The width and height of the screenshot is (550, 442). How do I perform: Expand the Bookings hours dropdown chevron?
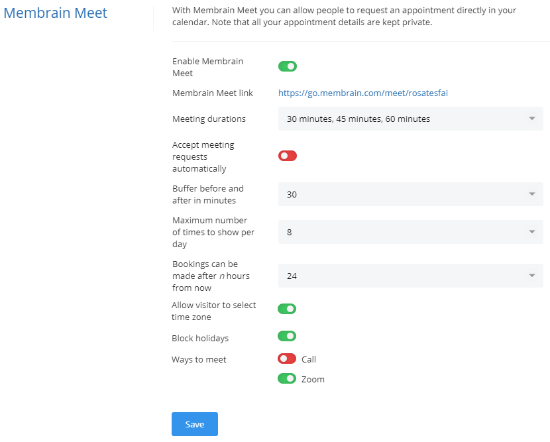coord(531,276)
